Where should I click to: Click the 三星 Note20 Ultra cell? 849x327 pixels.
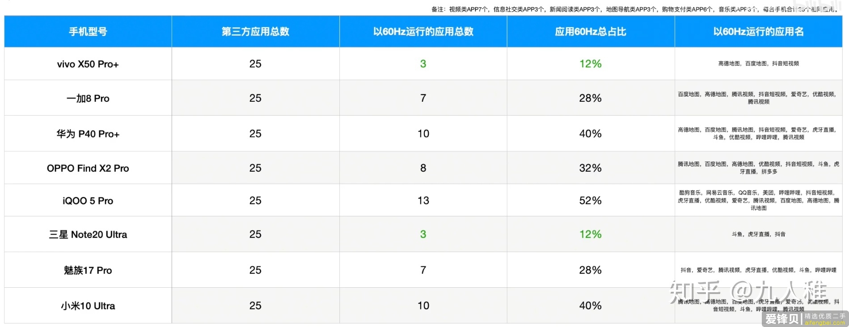pos(88,235)
